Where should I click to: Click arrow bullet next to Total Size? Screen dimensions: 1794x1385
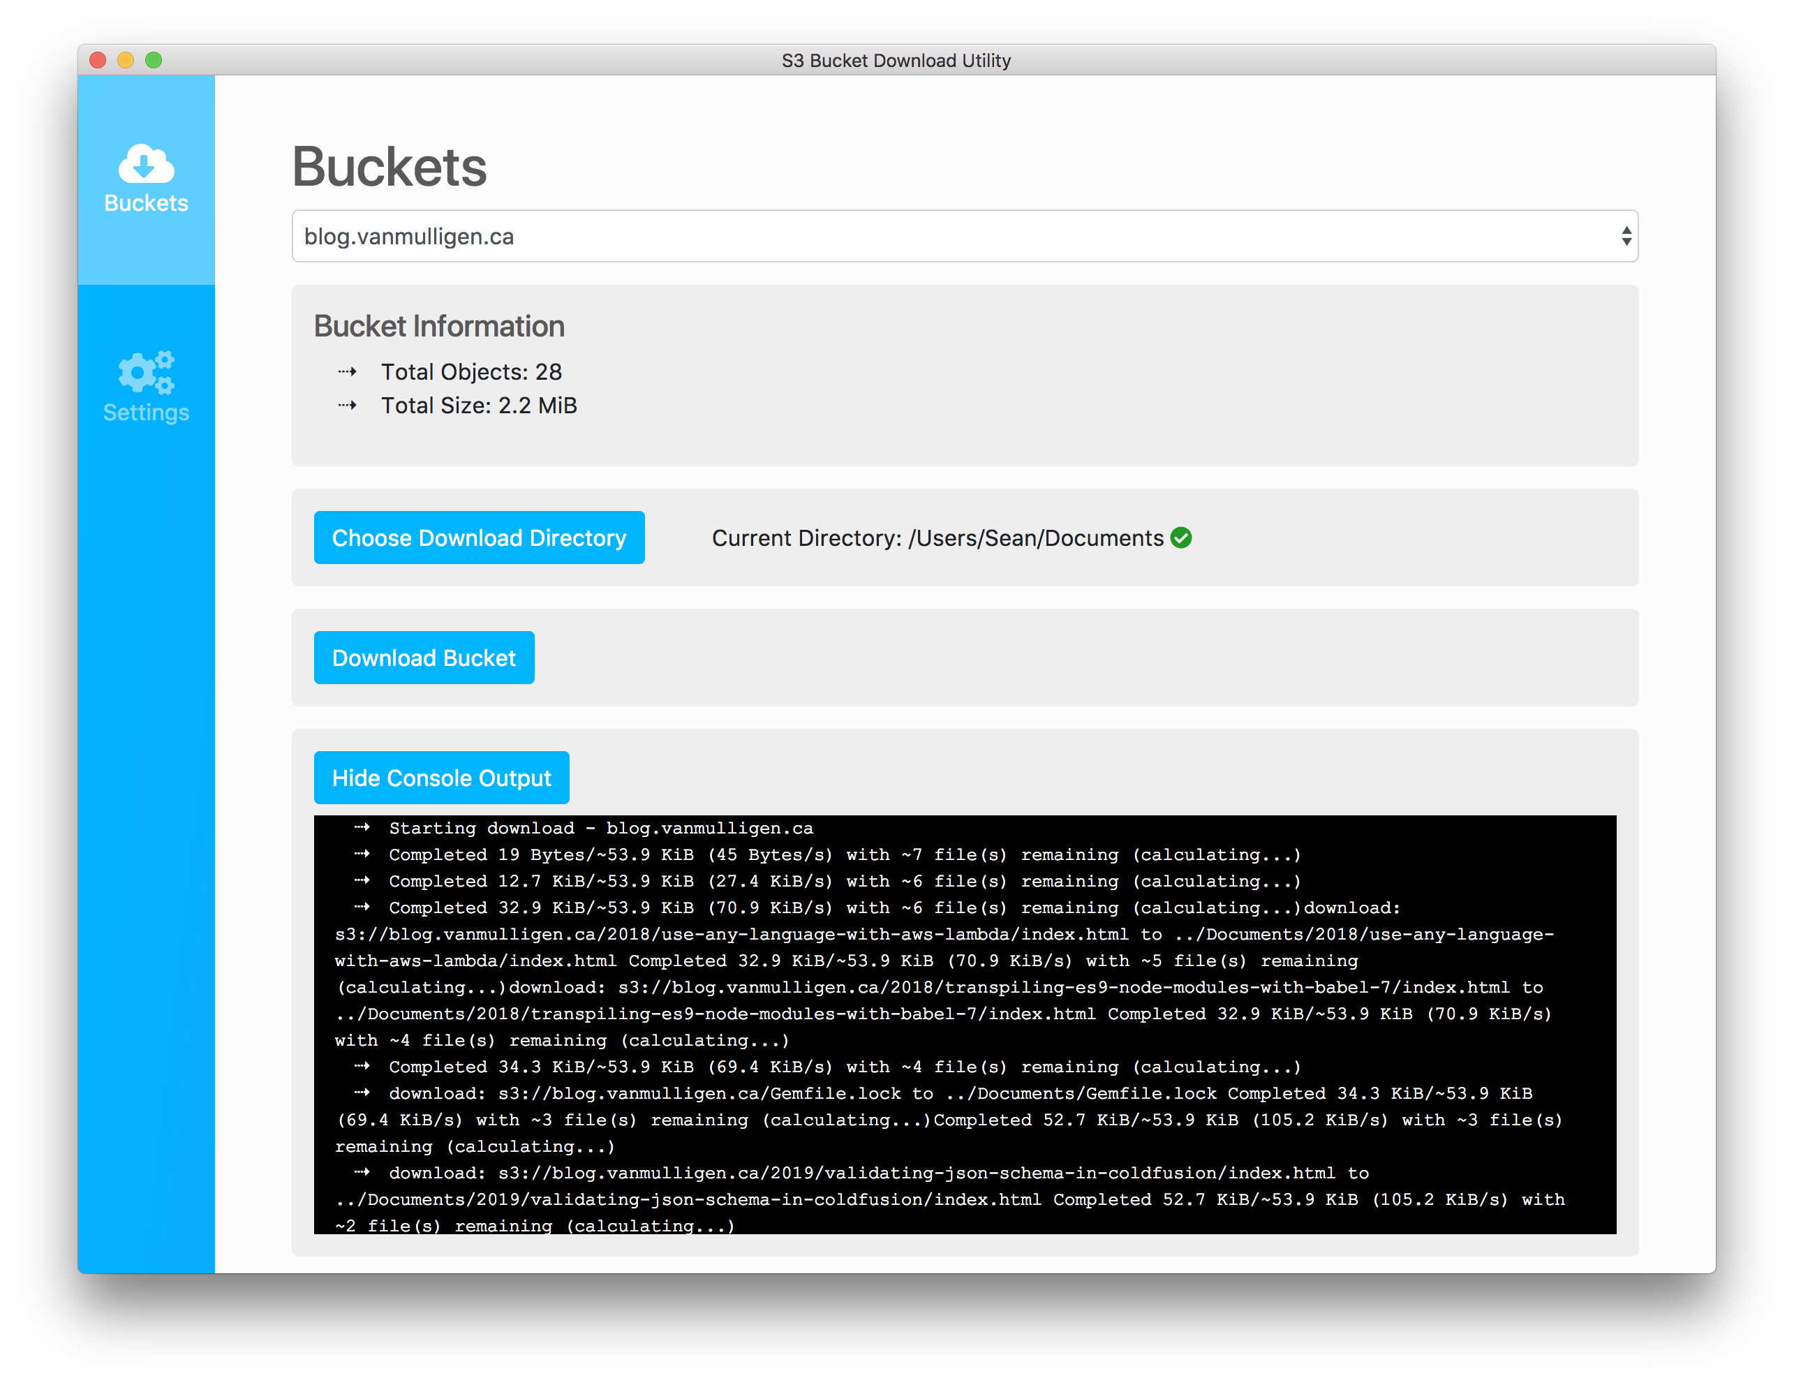(x=348, y=406)
